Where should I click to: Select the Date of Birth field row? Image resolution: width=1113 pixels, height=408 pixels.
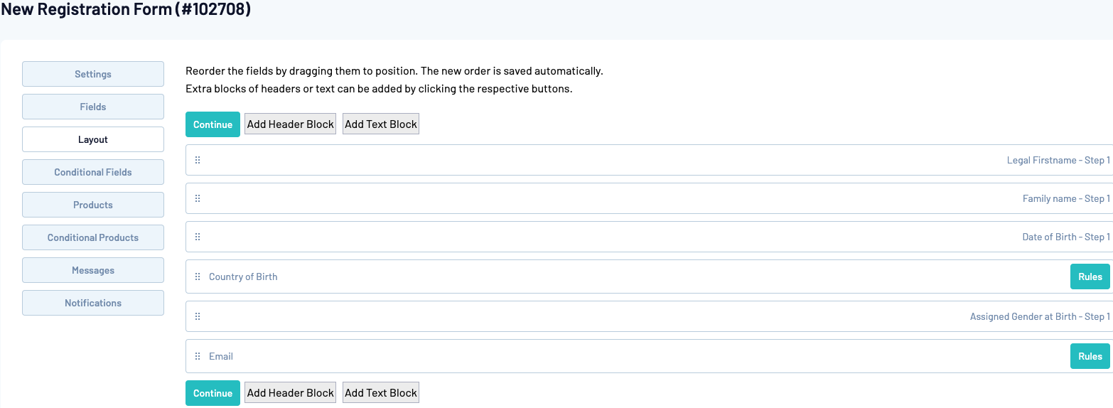click(640, 237)
